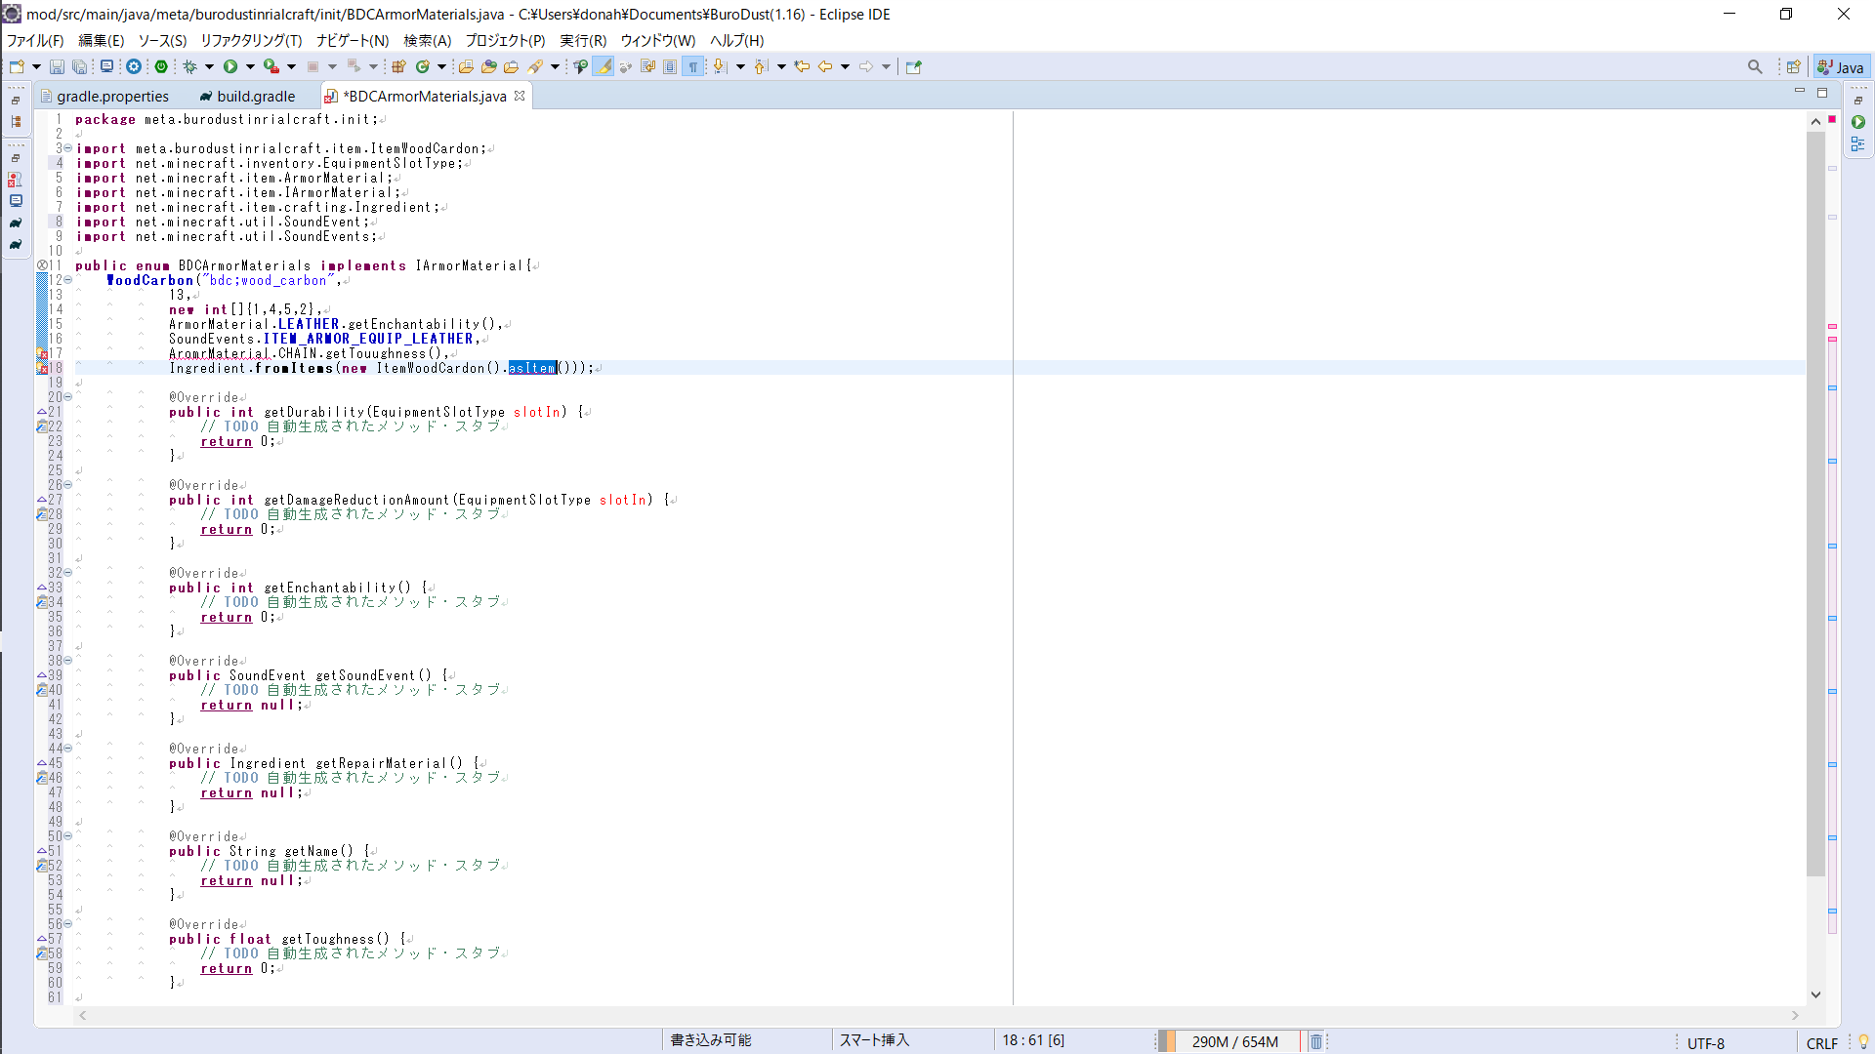1875x1054 pixels.
Task: Open the Debug dropdown arrow
Action: [x=209, y=67]
